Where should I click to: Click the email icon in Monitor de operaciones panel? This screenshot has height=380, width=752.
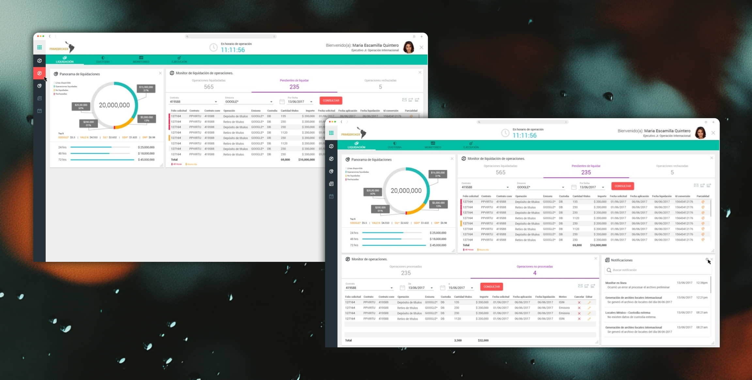coord(580,286)
